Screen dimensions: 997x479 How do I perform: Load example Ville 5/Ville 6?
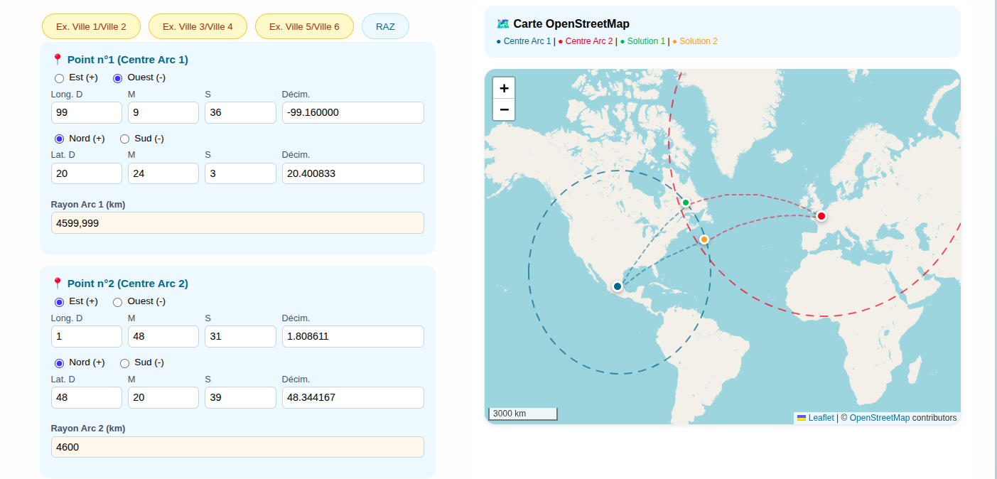[304, 26]
